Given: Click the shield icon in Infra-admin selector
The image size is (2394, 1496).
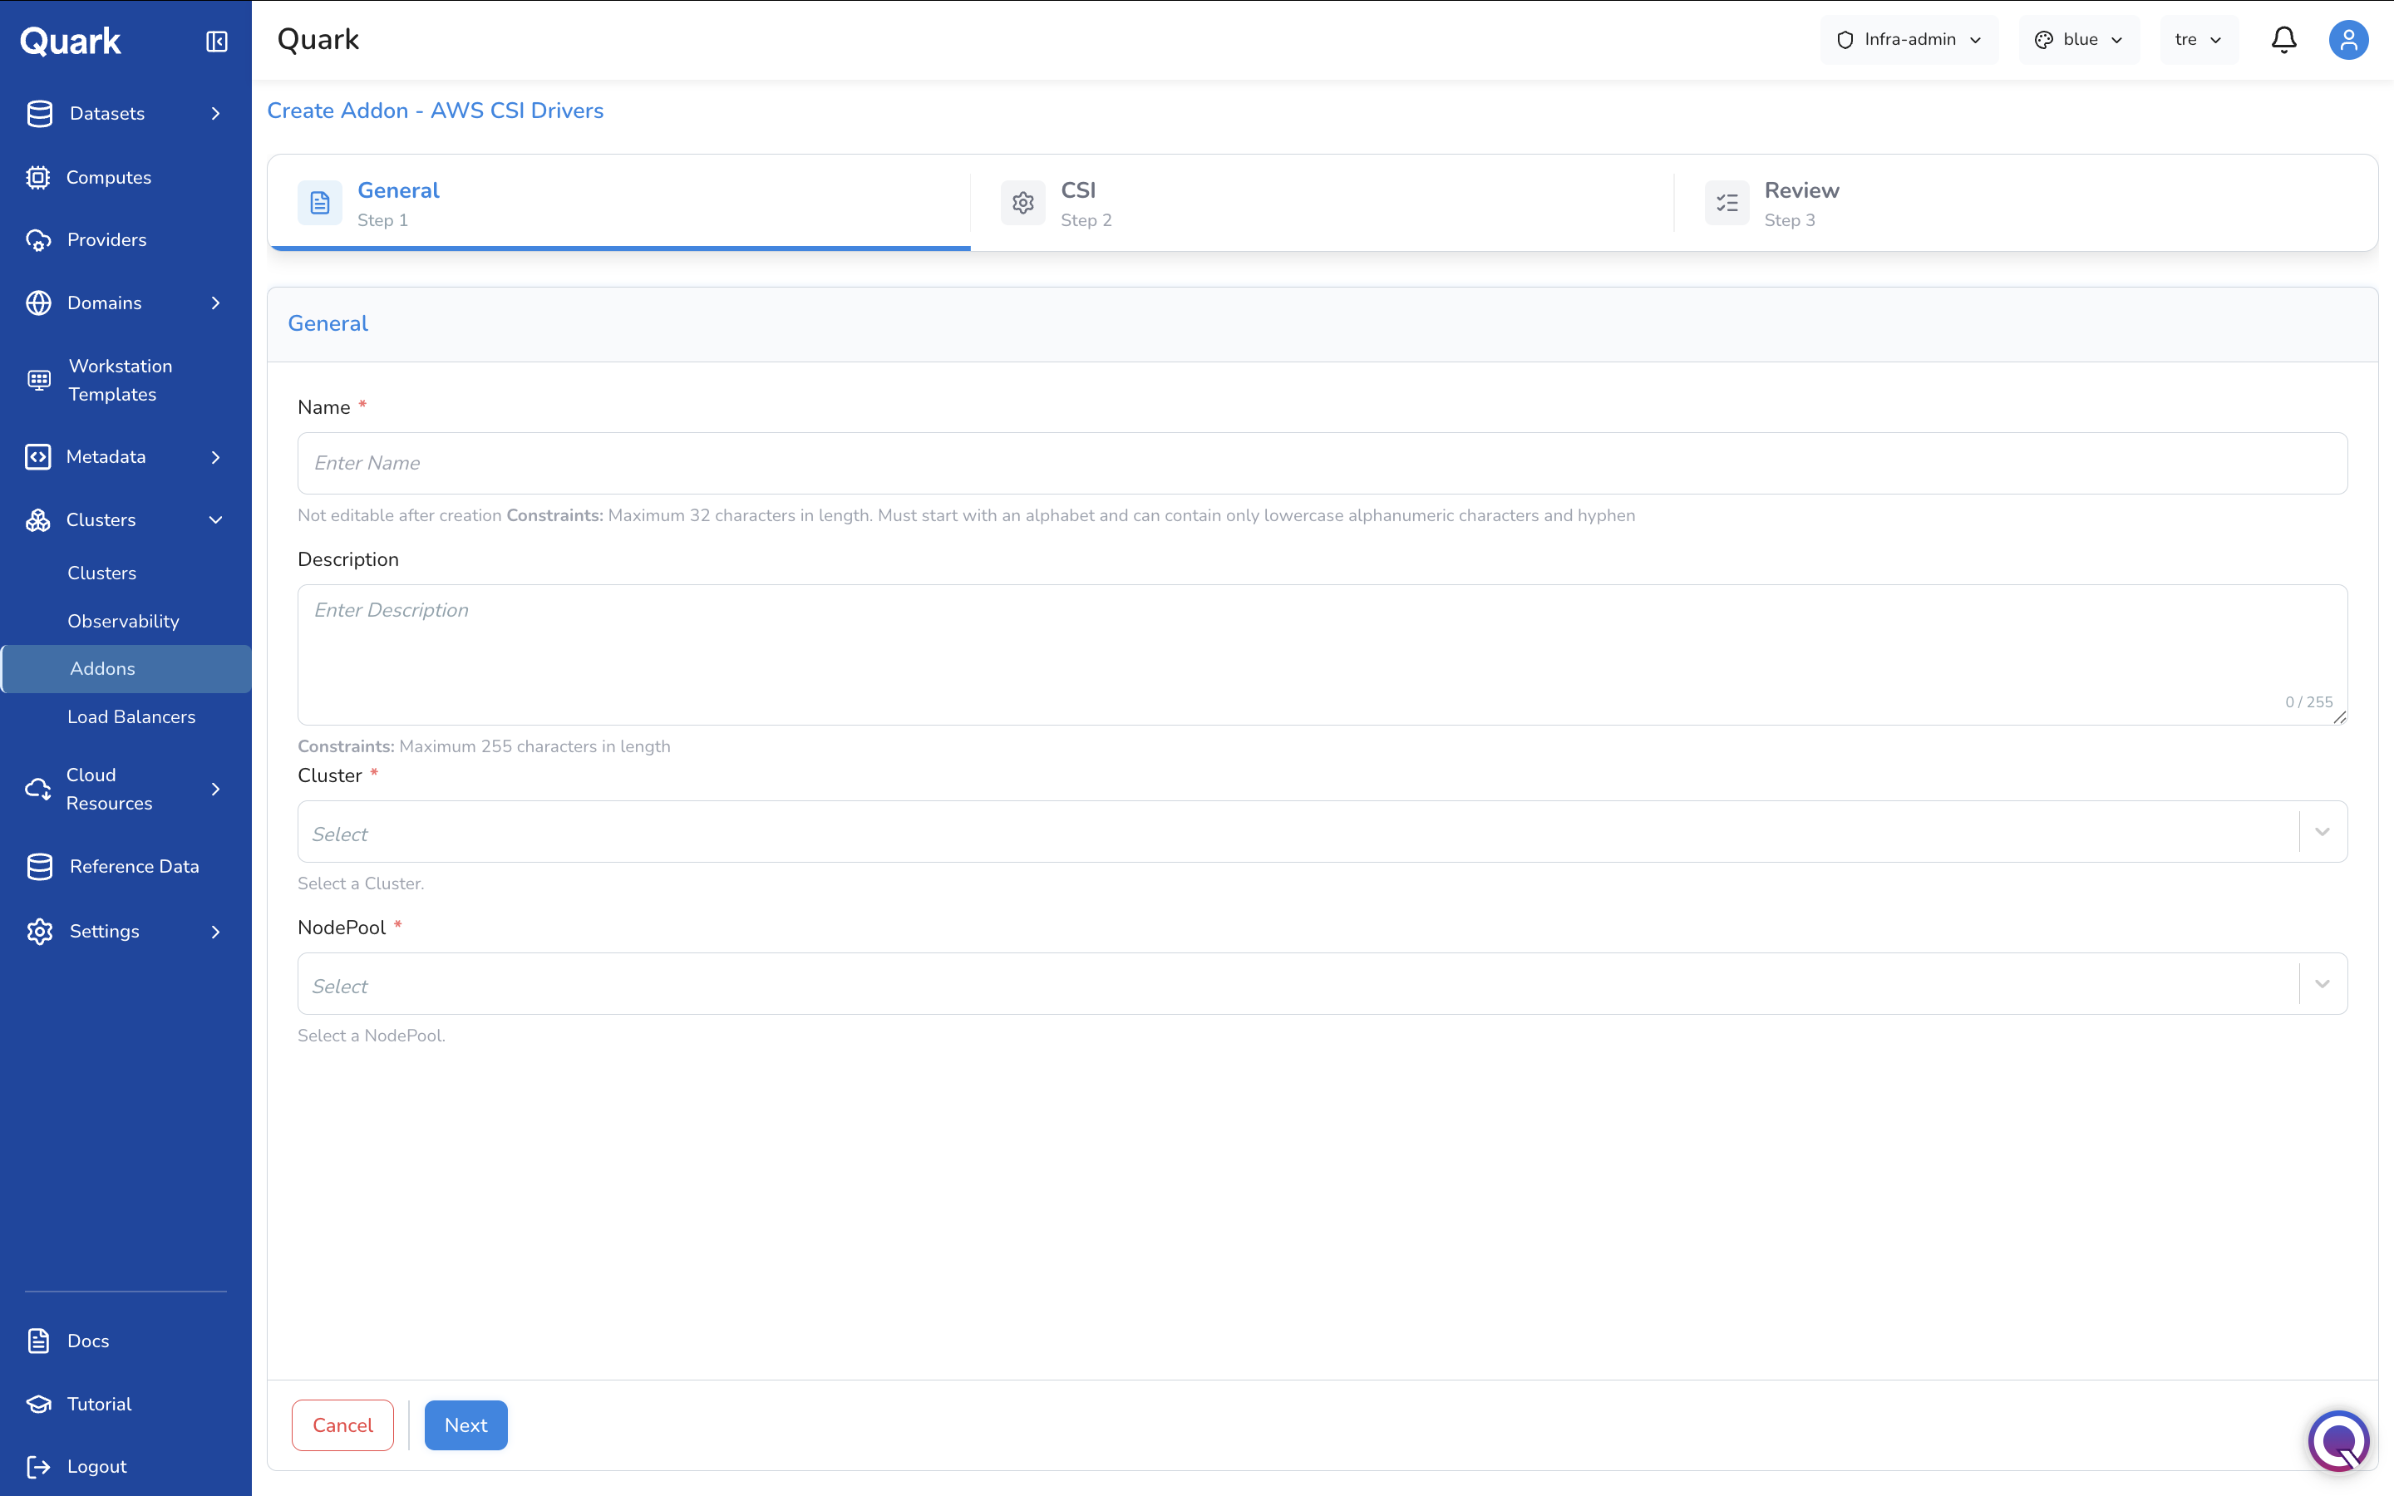Looking at the screenshot, I should (x=1845, y=40).
